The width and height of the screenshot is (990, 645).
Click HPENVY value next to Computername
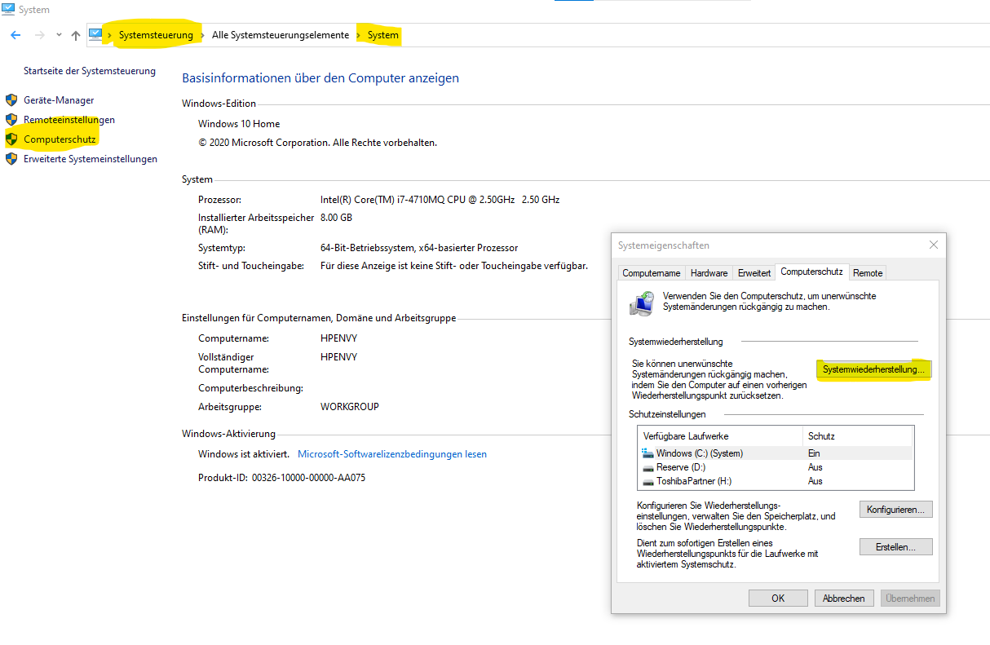click(339, 338)
